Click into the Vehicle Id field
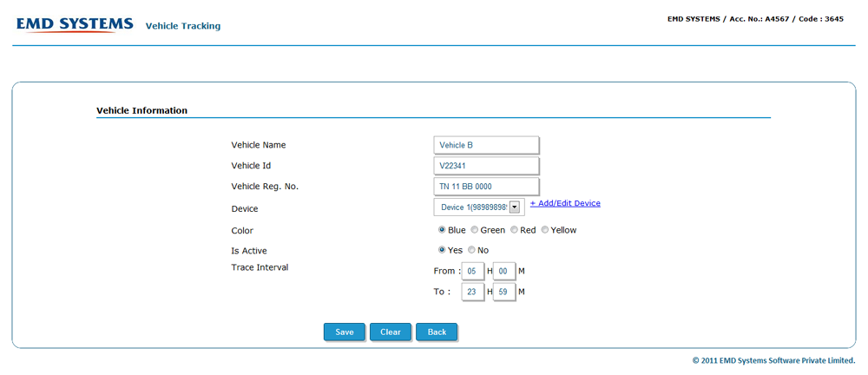868x375 pixels. [486, 166]
